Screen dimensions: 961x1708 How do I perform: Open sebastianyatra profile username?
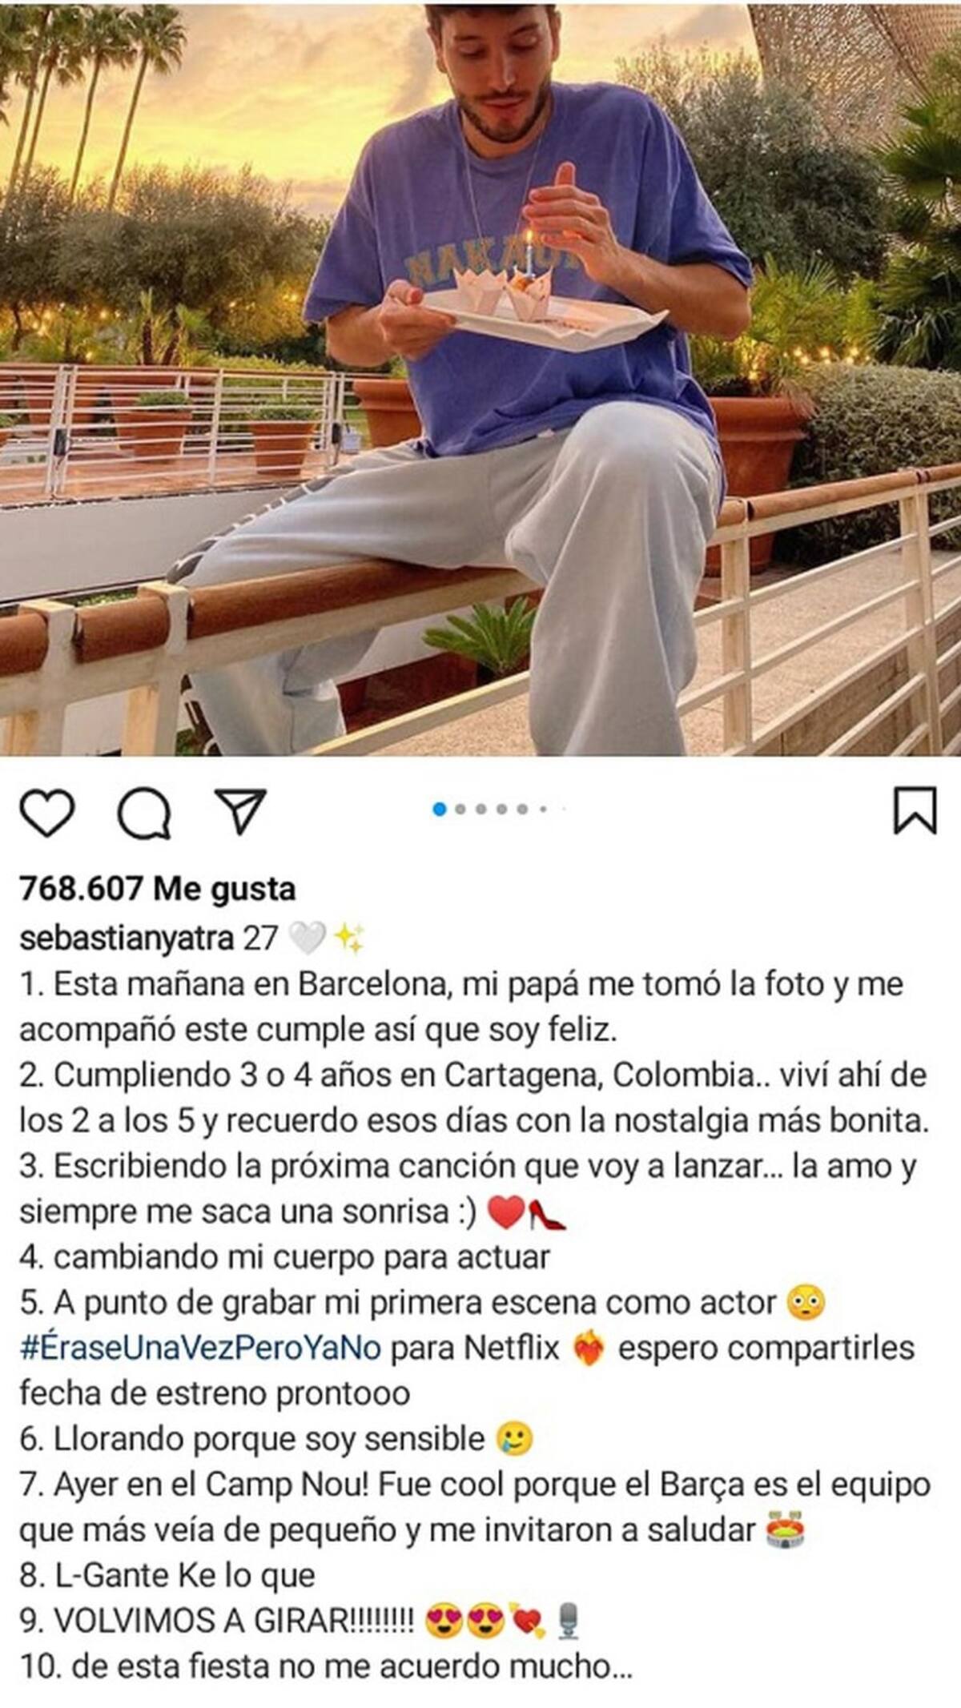126,938
